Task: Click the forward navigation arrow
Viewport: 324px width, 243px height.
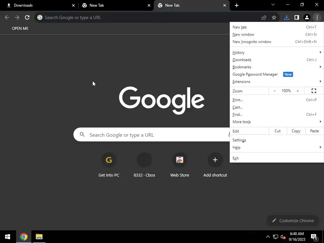Action: pos(17,18)
